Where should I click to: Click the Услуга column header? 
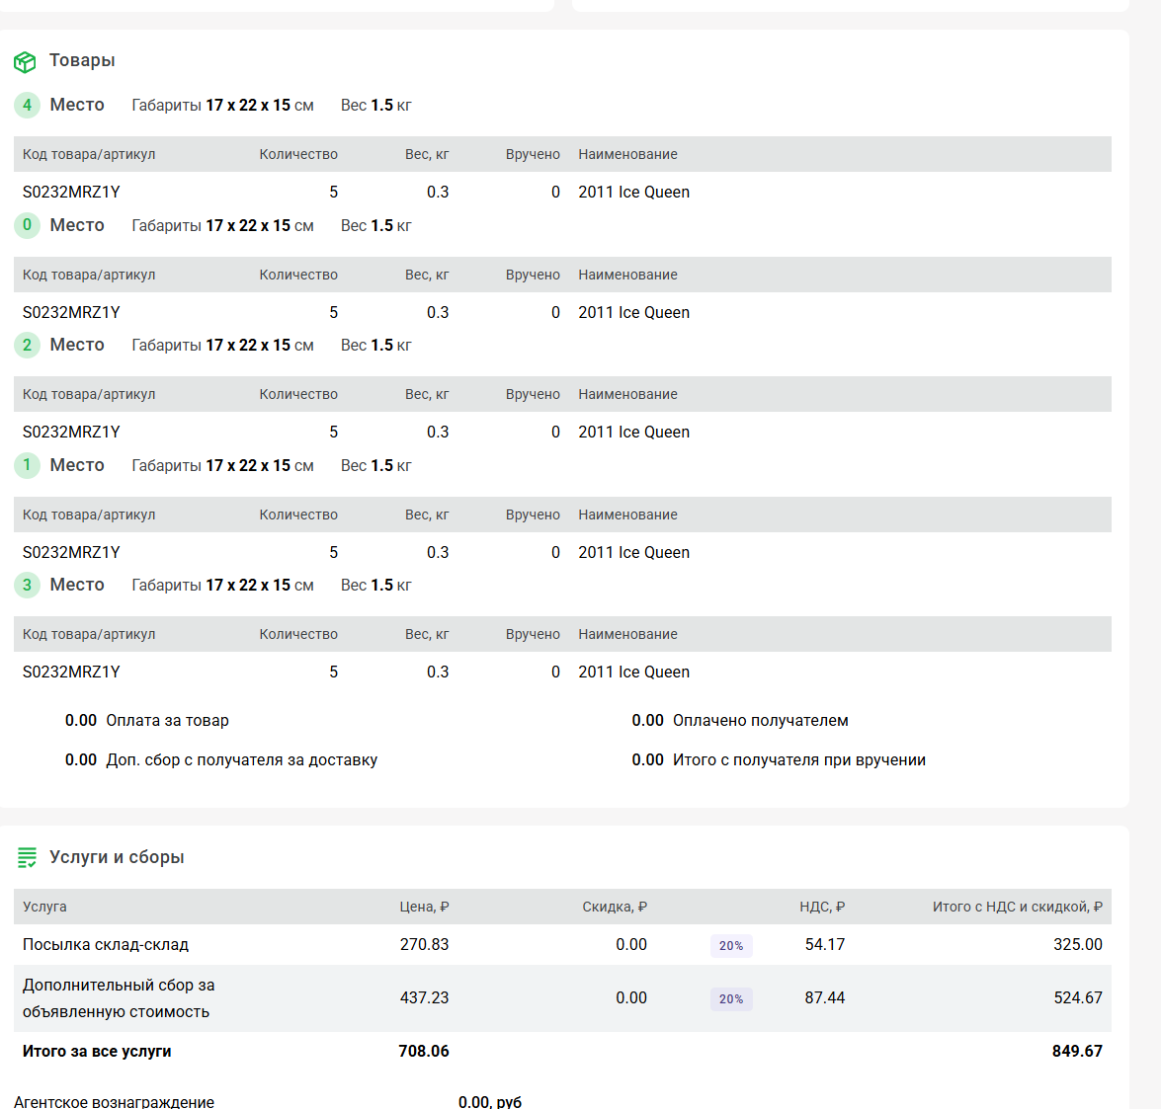tap(44, 907)
